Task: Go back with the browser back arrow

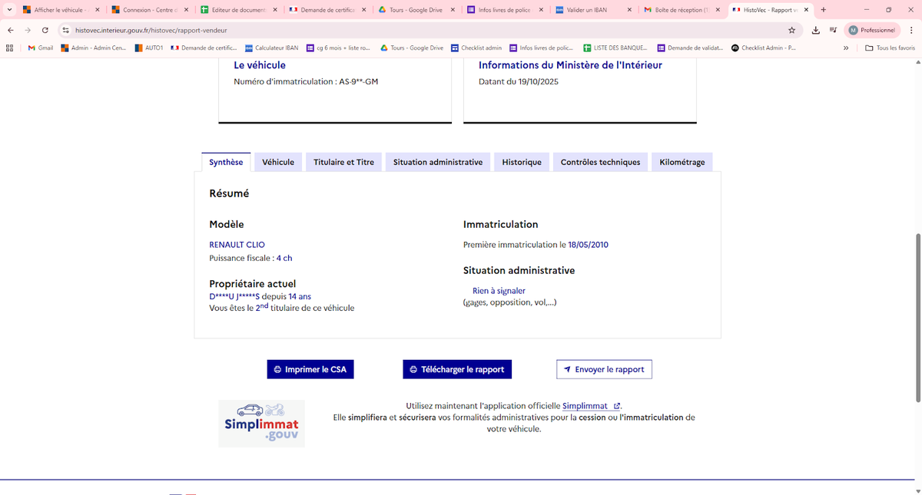Action: pyautogui.click(x=10, y=30)
